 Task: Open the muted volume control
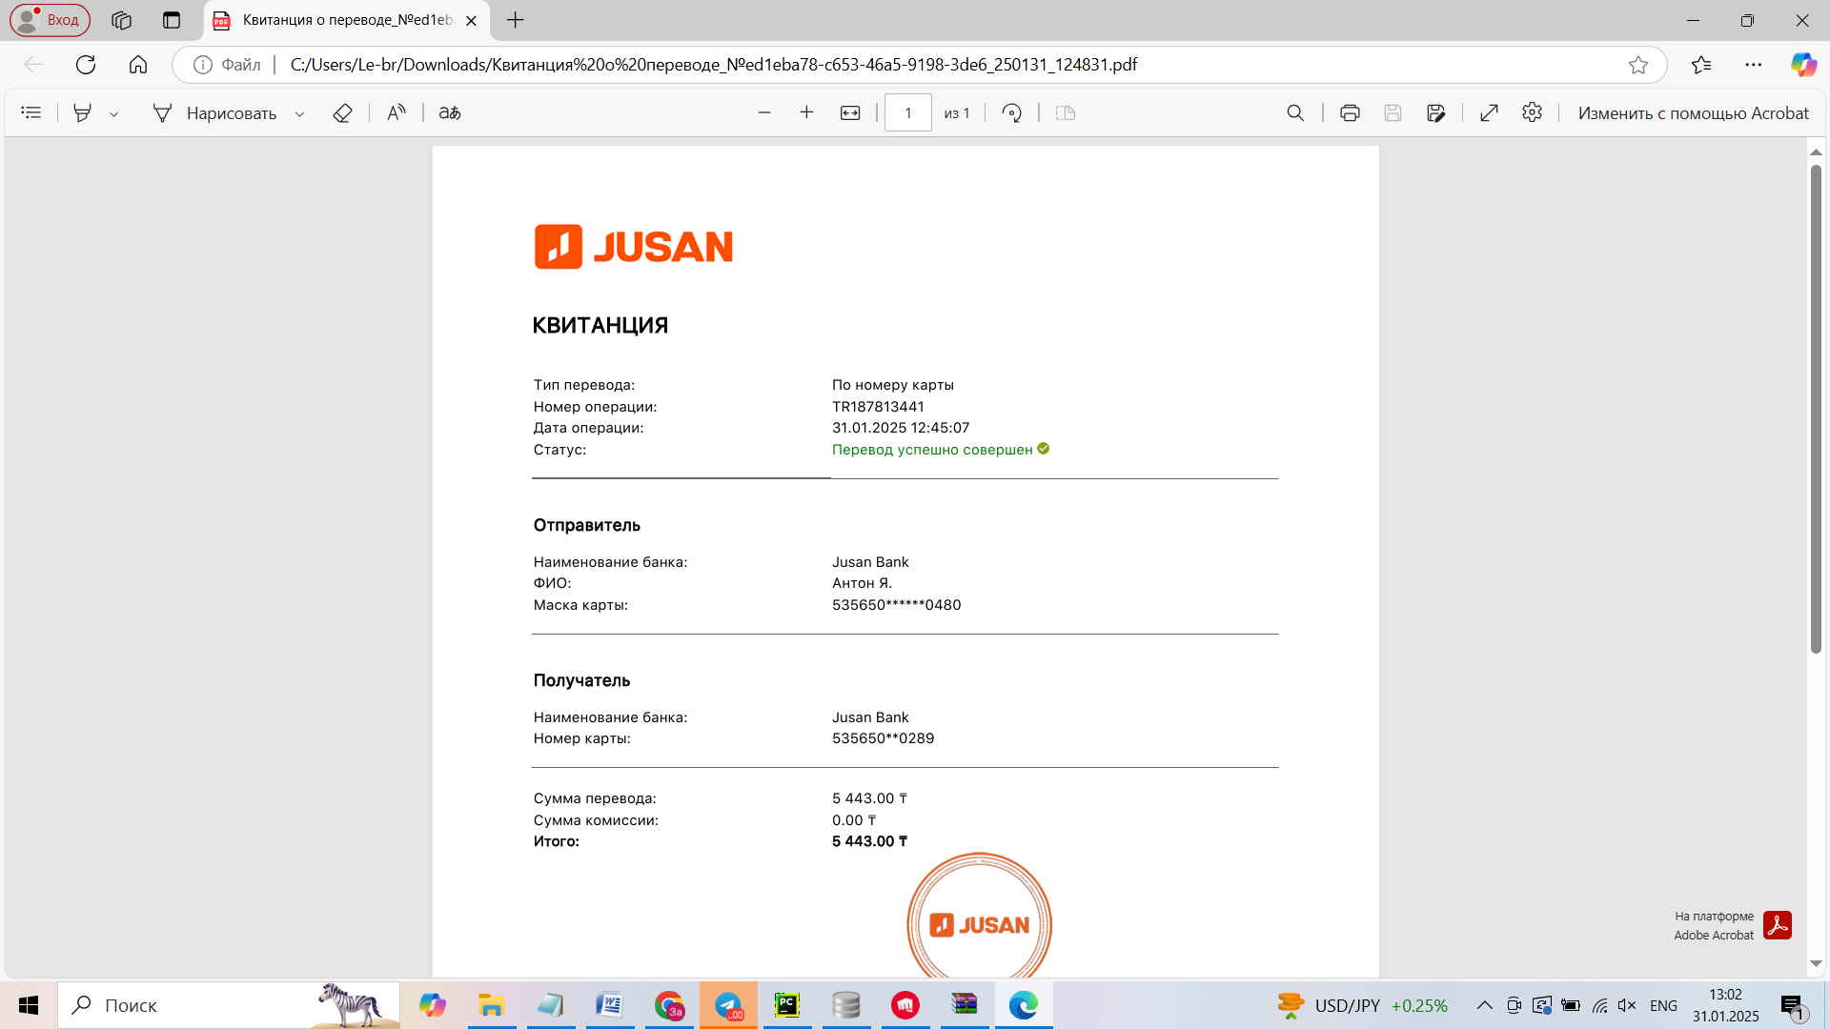1627,1005
